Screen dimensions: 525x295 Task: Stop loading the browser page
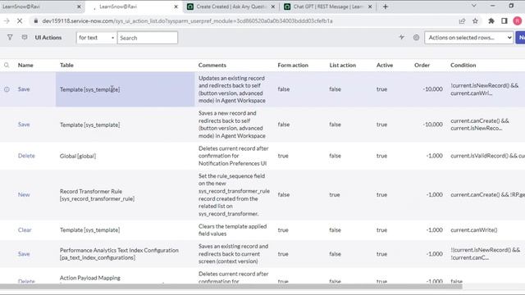(x=20, y=20)
